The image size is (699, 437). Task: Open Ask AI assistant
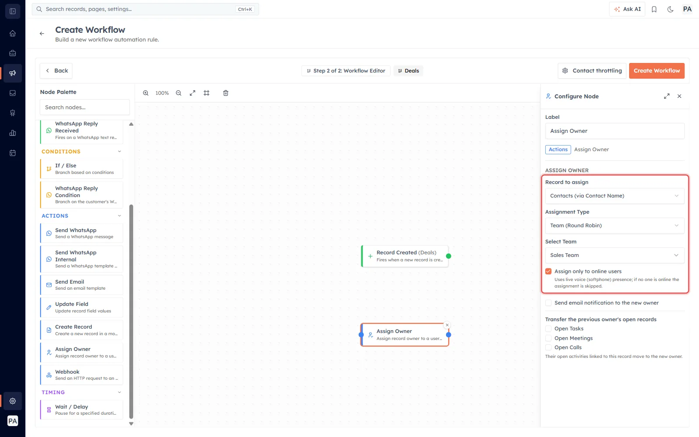pyautogui.click(x=627, y=9)
